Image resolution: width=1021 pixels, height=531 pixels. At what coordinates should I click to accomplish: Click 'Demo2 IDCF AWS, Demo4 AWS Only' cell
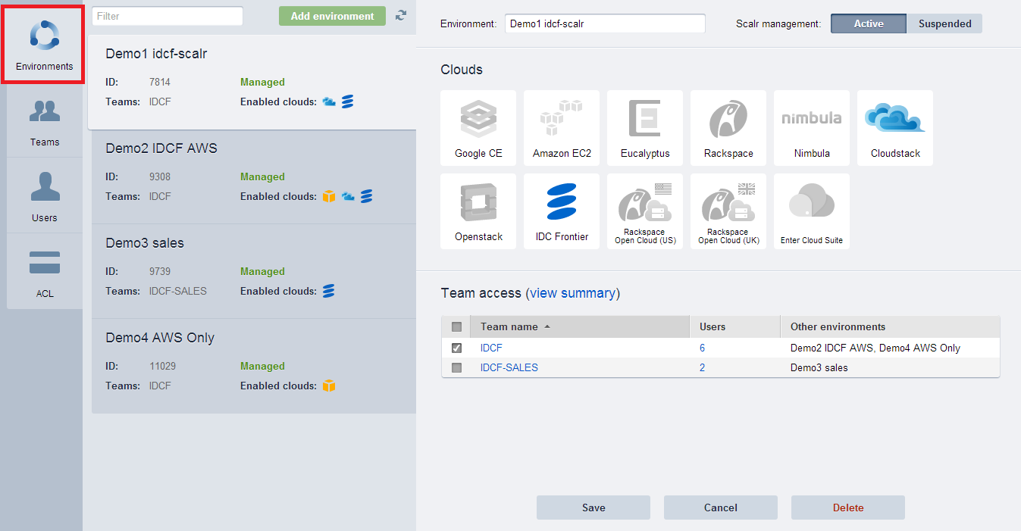pyautogui.click(x=875, y=348)
